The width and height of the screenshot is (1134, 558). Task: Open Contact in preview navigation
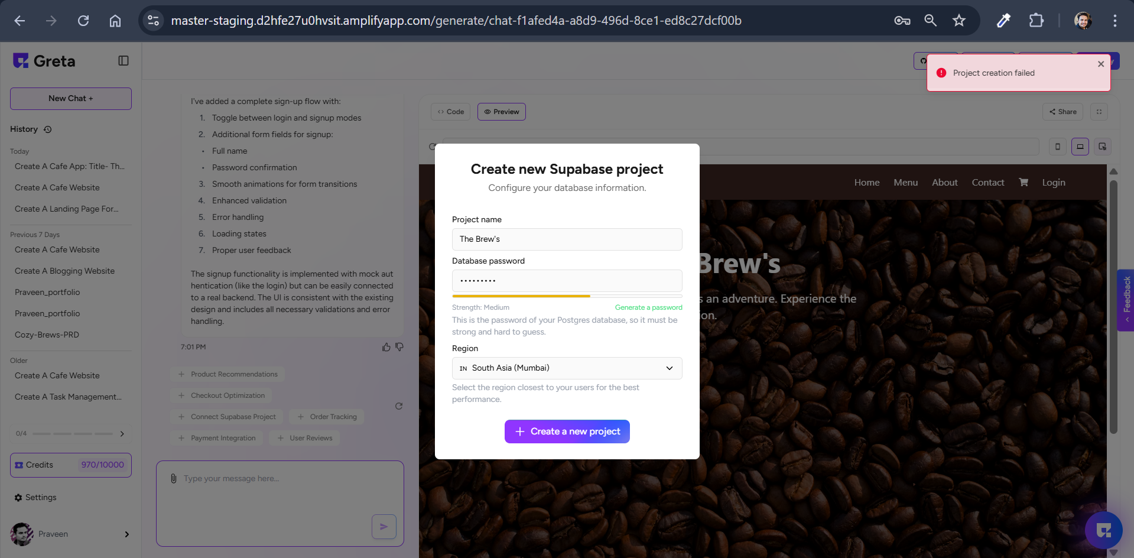(988, 183)
